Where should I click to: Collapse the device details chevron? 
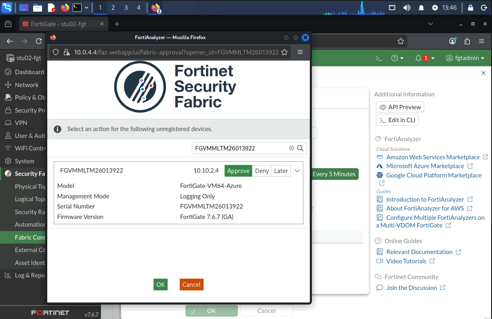pyautogui.click(x=297, y=171)
